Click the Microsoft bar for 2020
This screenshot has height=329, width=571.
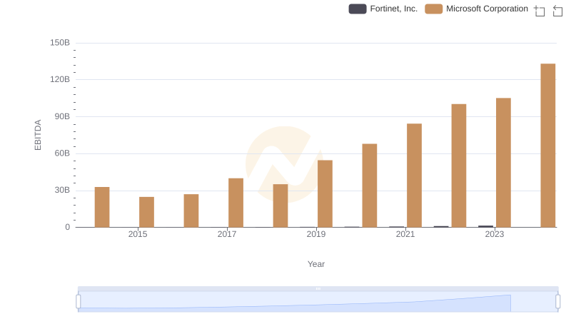coord(370,186)
